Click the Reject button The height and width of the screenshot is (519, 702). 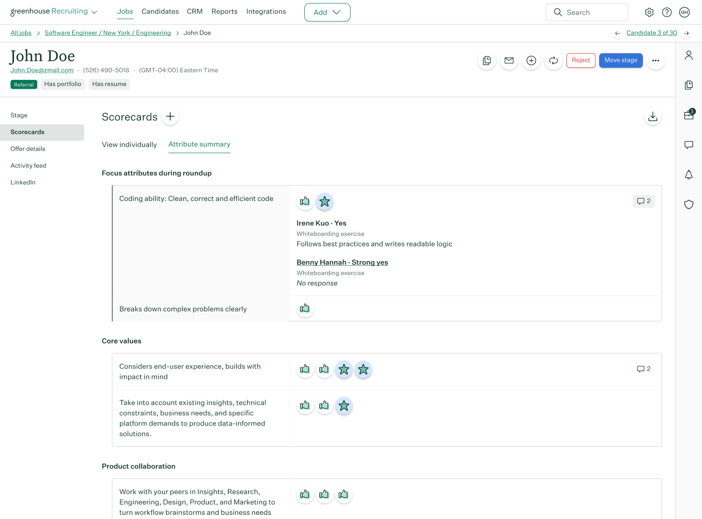point(580,60)
